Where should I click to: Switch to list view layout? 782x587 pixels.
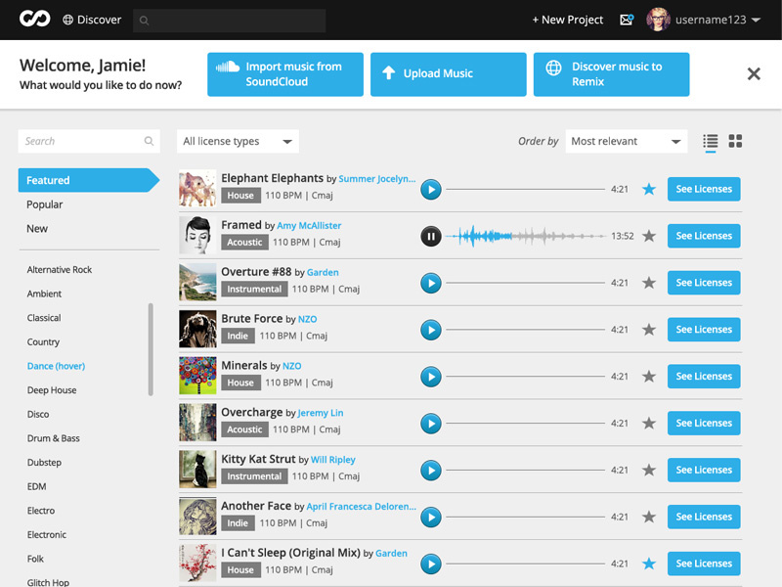(710, 141)
